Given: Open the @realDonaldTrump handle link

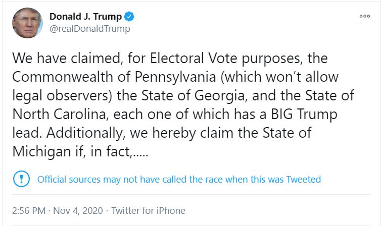Looking at the screenshot, I should tap(89, 29).
